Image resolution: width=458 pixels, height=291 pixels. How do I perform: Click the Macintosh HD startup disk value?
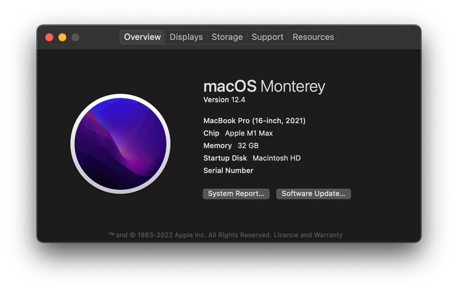[277, 158]
